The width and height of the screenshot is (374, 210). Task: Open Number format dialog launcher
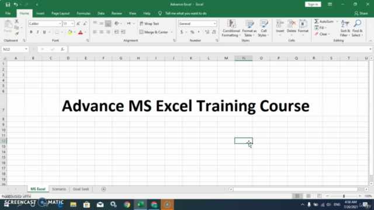[x=217, y=41]
